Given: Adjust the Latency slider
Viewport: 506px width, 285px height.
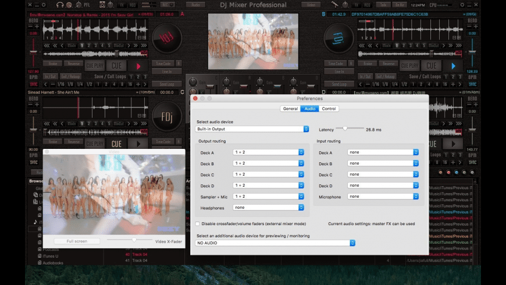Looking at the screenshot, I should (345, 128).
